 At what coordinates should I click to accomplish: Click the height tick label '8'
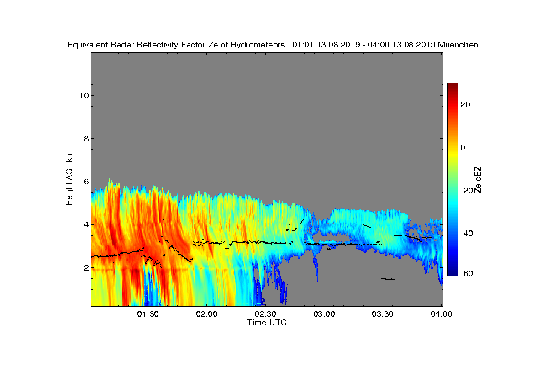click(85, 139)
